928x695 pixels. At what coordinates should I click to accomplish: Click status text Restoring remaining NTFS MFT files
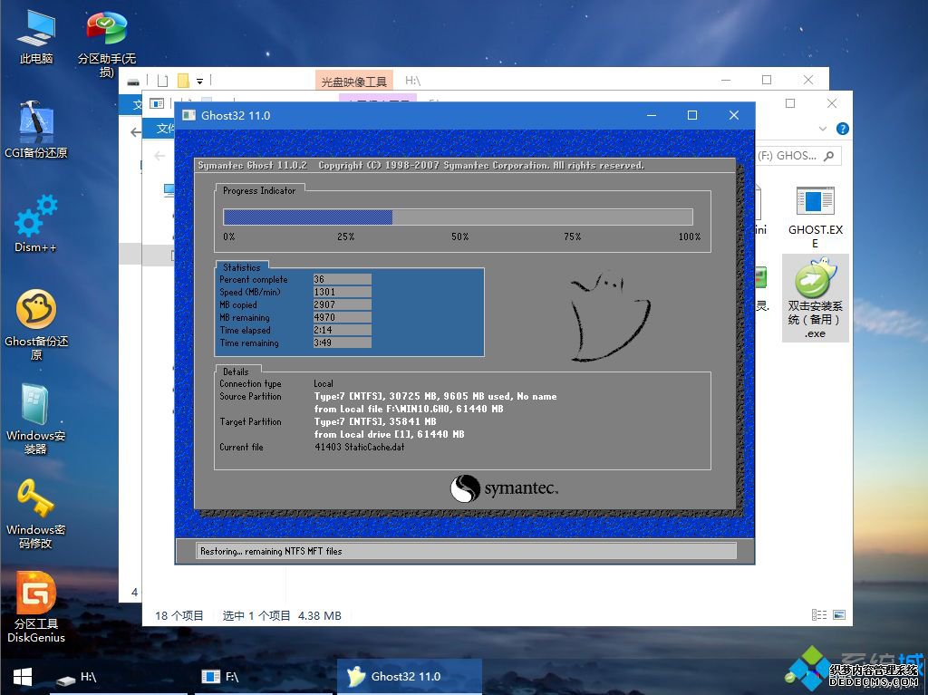pos(271,551)
